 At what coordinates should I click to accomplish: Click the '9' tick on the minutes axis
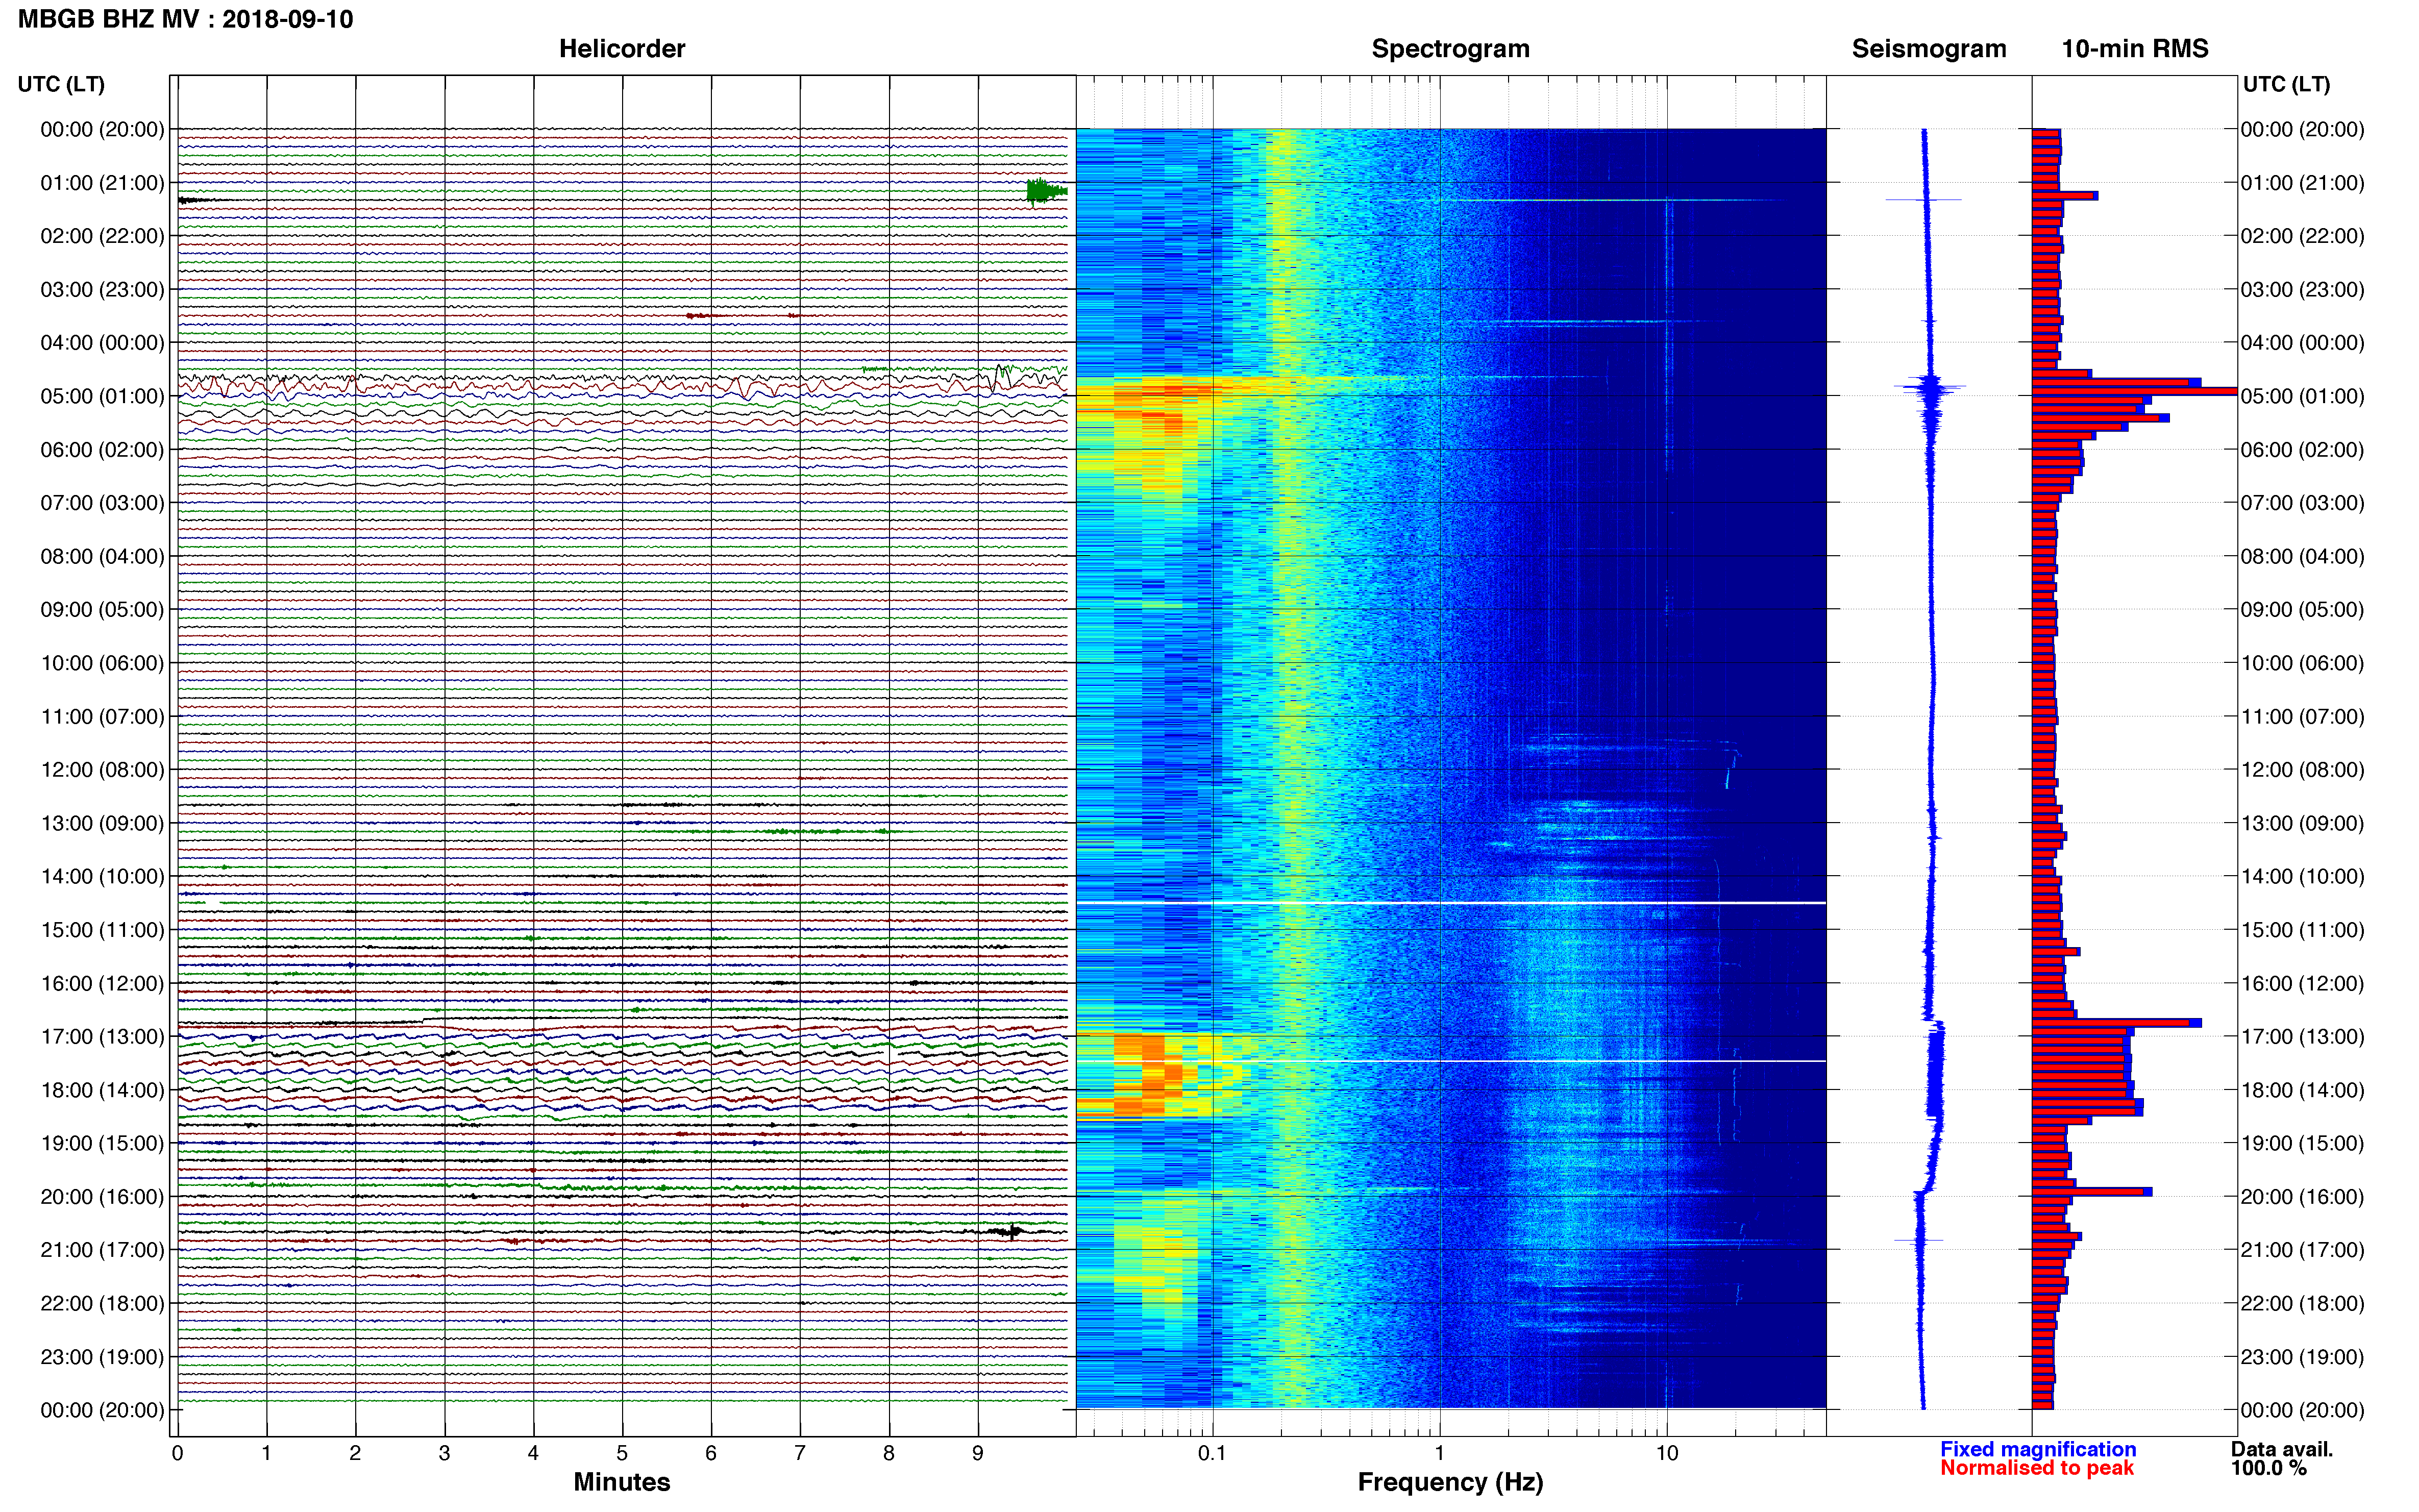(978, 1453)
